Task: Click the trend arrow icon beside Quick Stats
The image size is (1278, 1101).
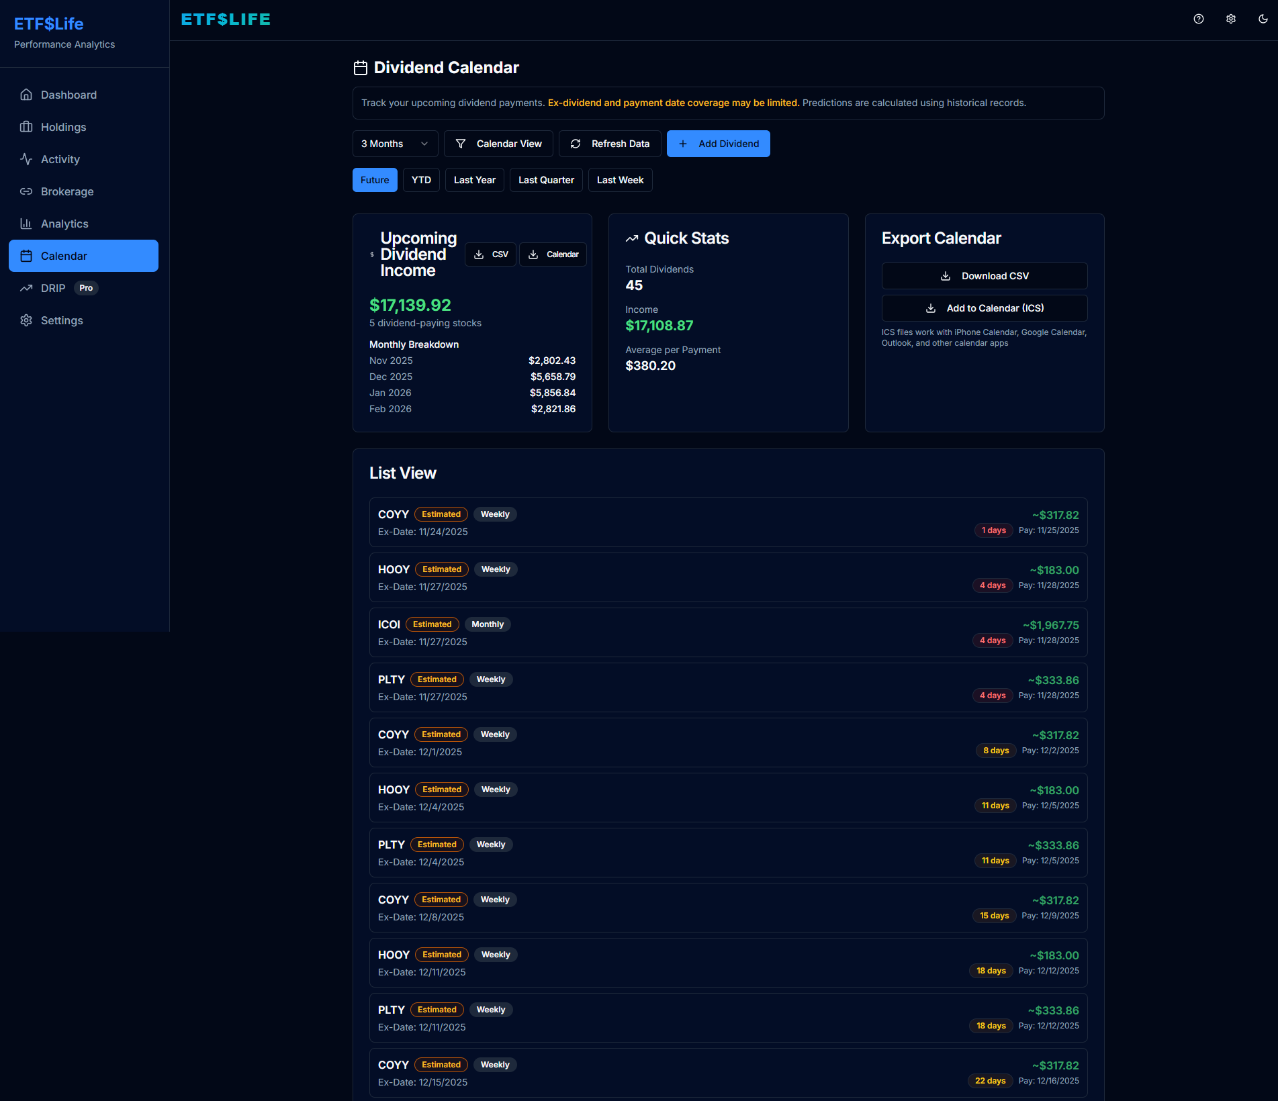Action: 632,238
